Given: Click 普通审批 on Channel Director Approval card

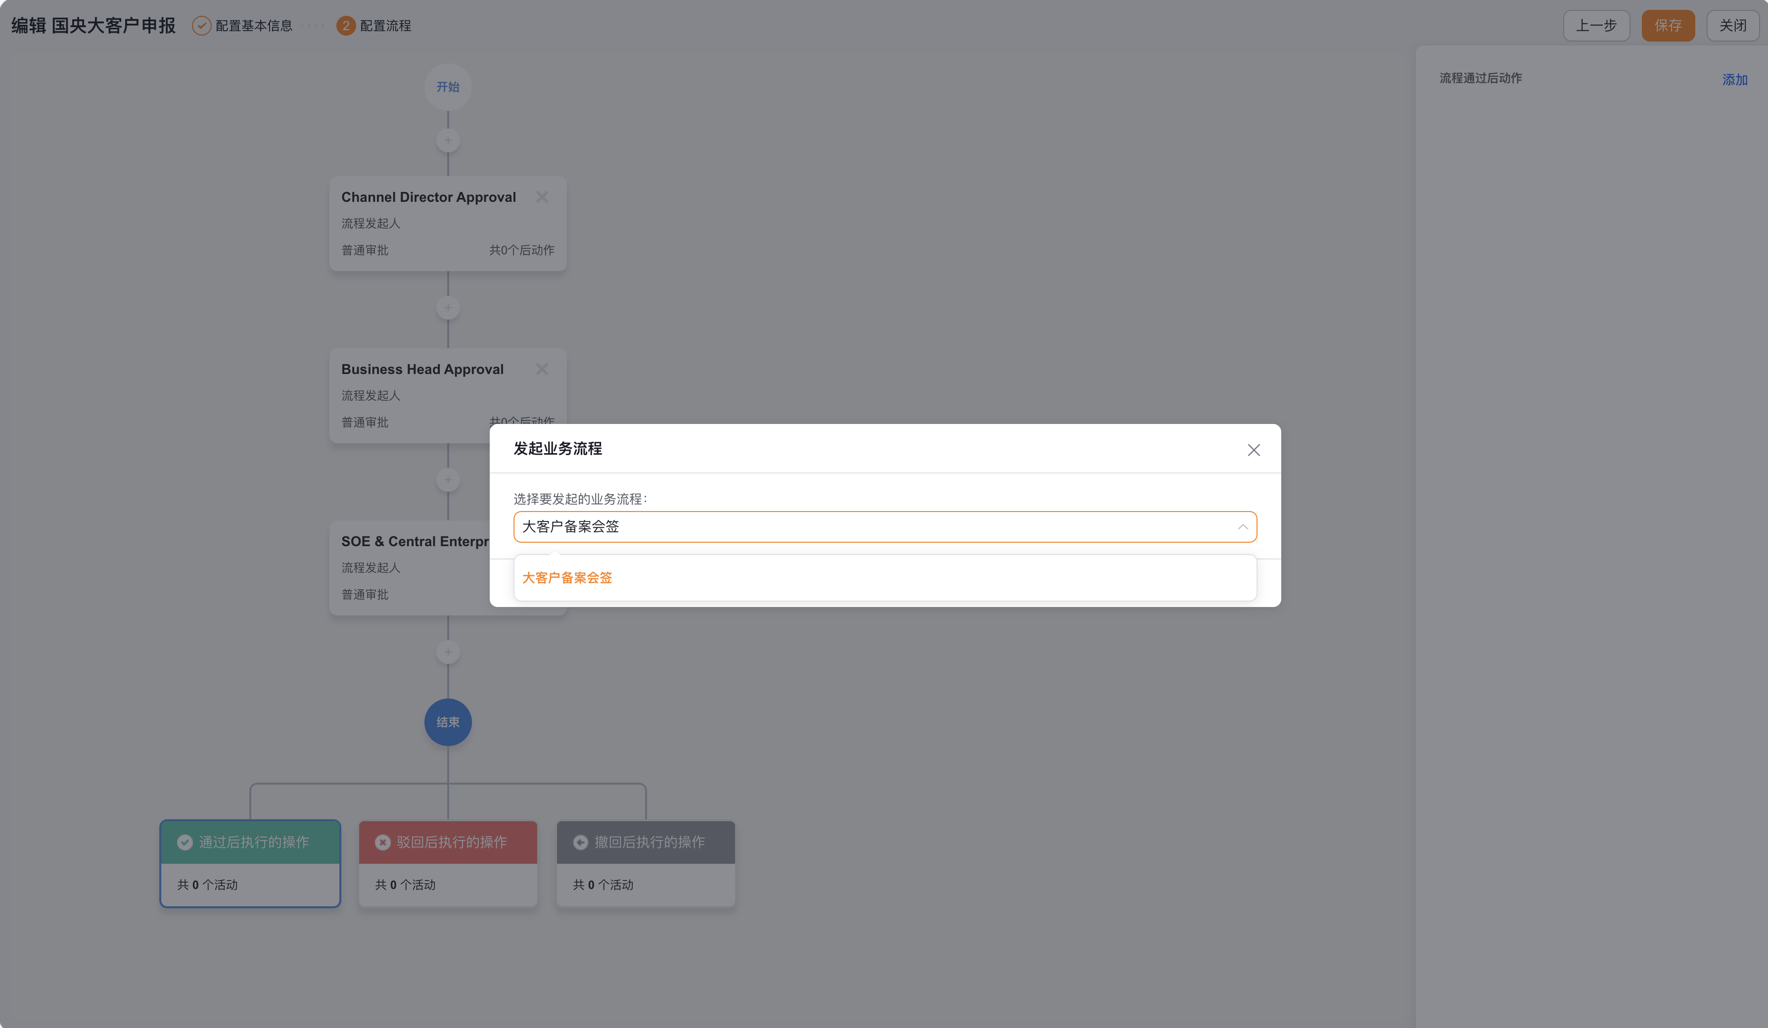Looking at the screenshot, I should [365, 250].
